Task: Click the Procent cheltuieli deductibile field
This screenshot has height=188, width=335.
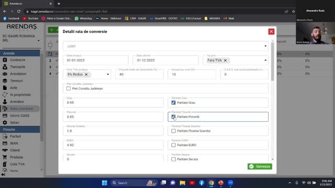Action: (140, 74)
